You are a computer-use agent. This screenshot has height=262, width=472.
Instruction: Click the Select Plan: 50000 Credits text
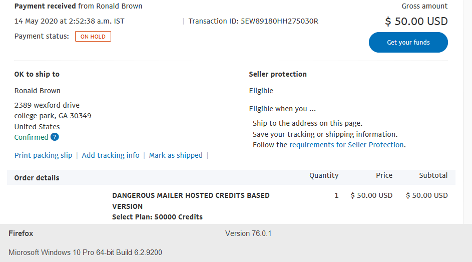(158, 217)
